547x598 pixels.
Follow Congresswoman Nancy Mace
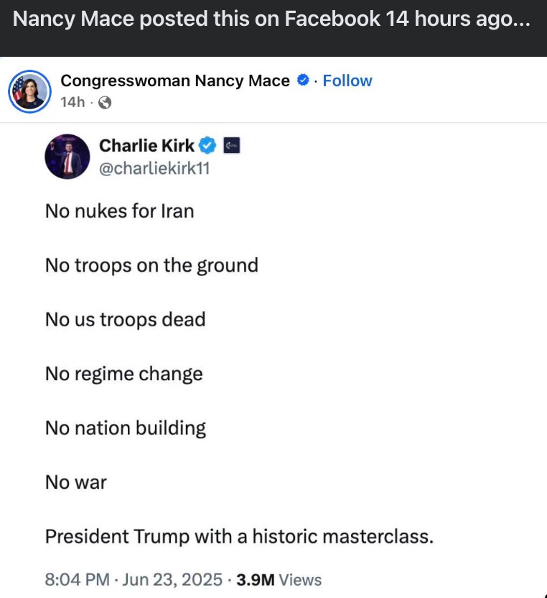[347, 80]
